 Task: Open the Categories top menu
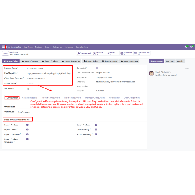click(x=57, y=47)
